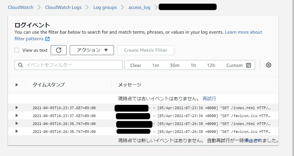
Task: Open the access_log breadcrumb link
Action: (139, 8)
